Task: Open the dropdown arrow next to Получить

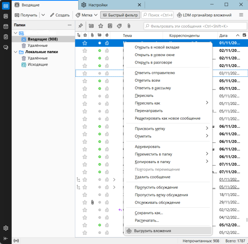Action: pyautogui.click(x=43, y=15)
